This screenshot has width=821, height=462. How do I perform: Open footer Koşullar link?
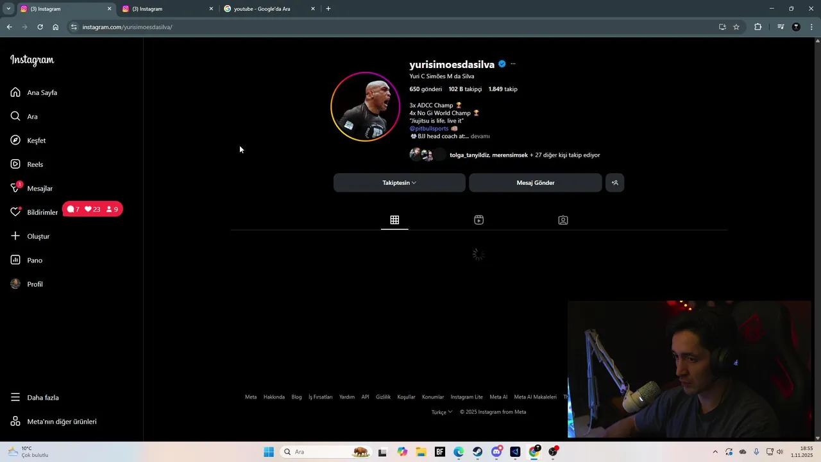pyautogui.click(x=406, y=397)
